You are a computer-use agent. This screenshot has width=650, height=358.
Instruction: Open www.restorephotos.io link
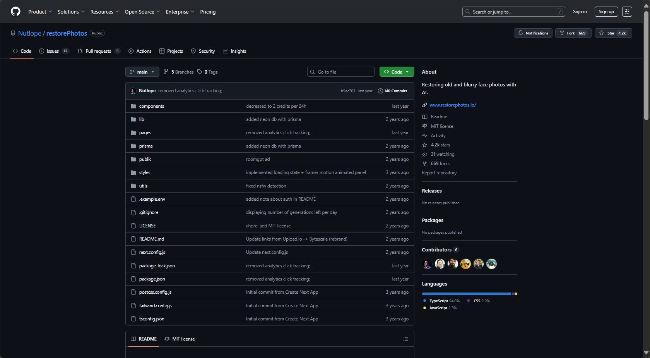coord(453,105)
